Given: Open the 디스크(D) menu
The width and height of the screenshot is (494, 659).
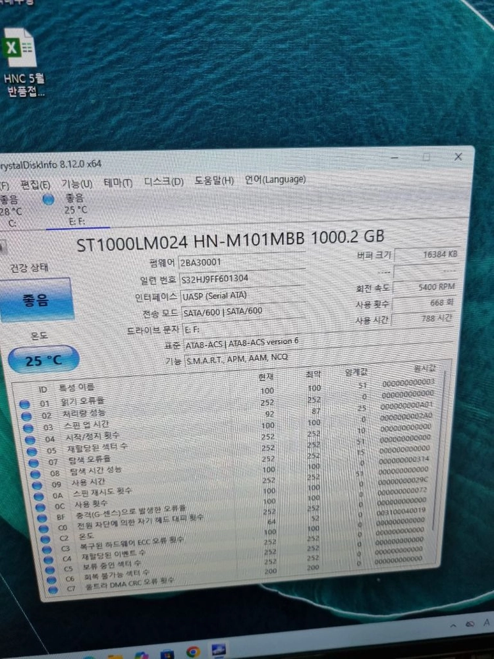Looking at the screenshot, I should pyautogui.click(x=164, y=182).
